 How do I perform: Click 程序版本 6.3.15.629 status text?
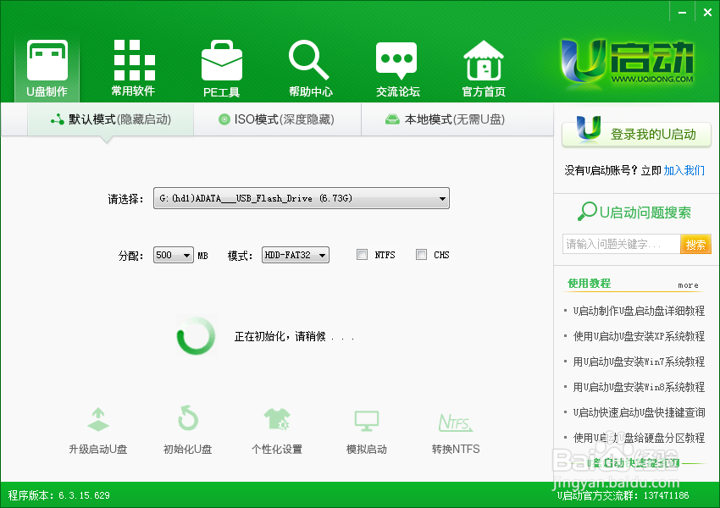pyautogui.click(x=58, y=495)
